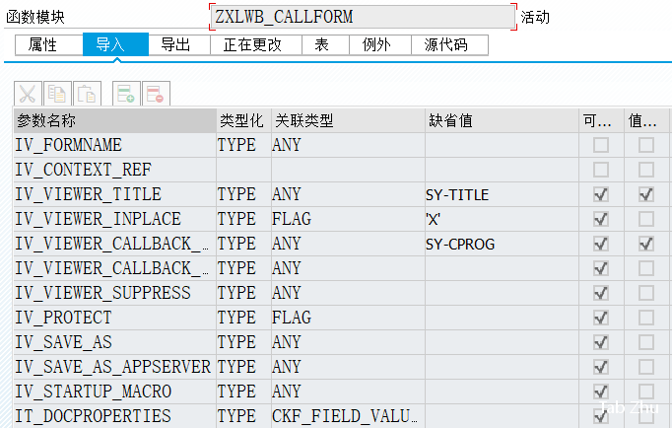
Task: Click the 关联类型 column header
Action: pos(348,120)
